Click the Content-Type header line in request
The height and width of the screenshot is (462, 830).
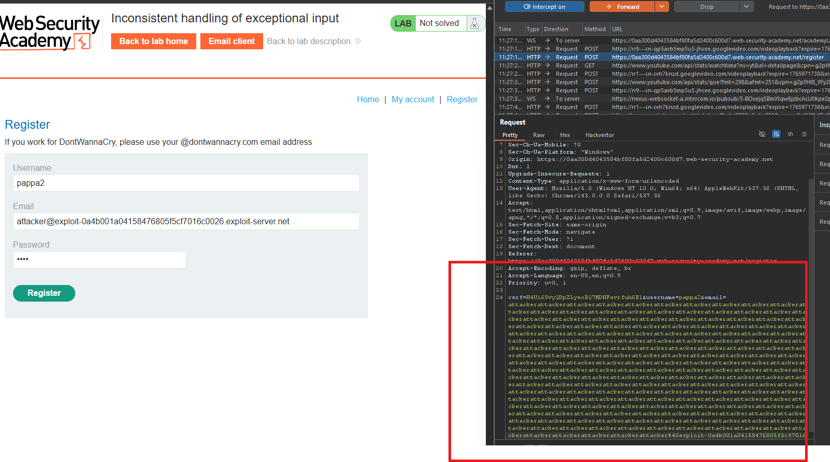[593, 181]
